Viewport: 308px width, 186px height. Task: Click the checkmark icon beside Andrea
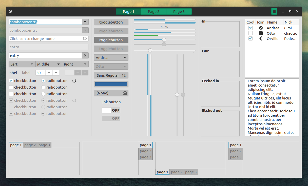[261, 28]
